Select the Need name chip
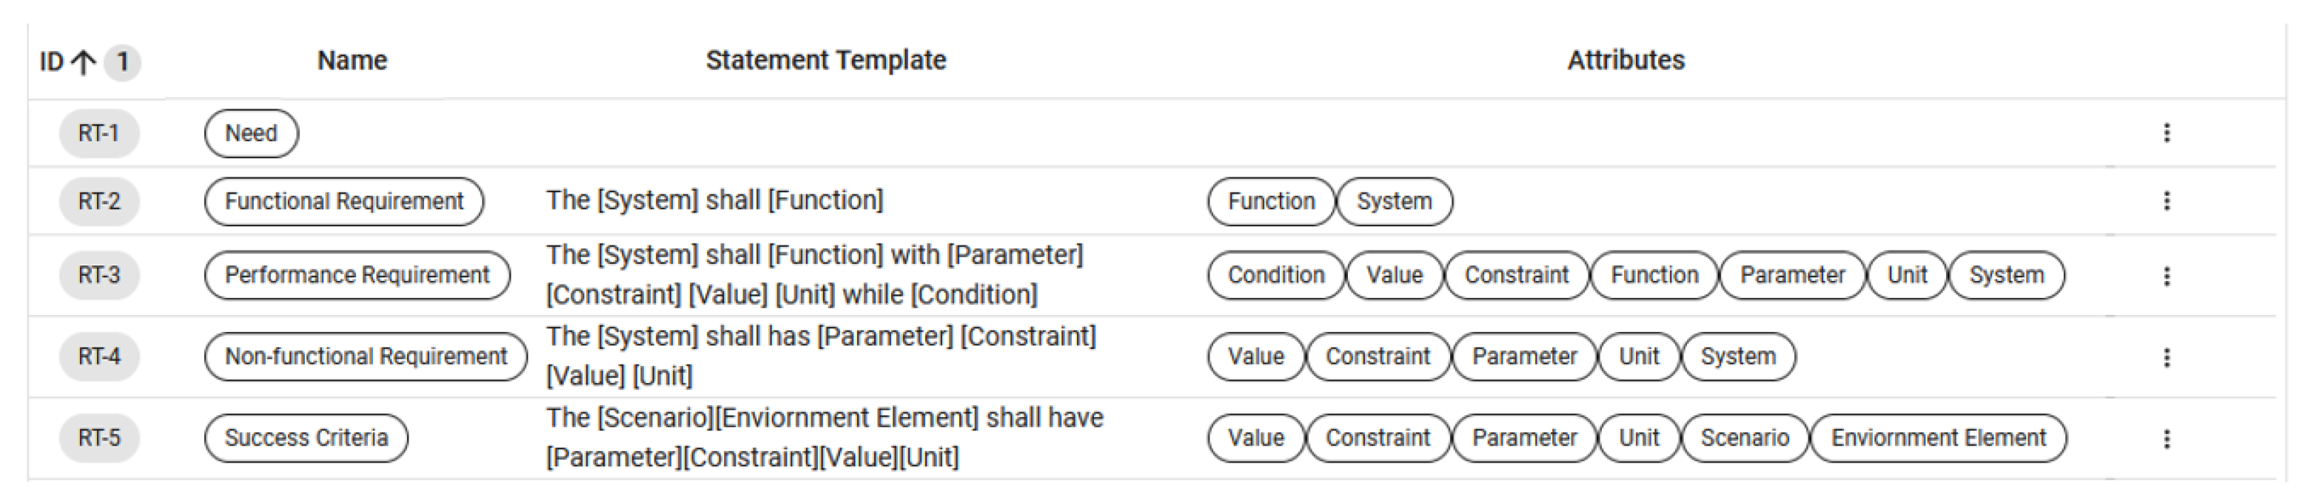 tap(252, 133)
